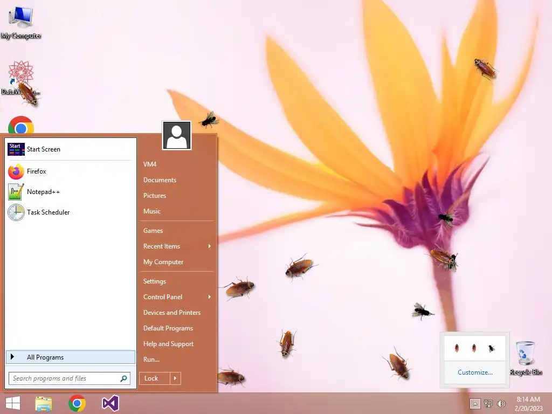Click the Customize... link
This screenshot has width=552, height=414.
[475, 372]
